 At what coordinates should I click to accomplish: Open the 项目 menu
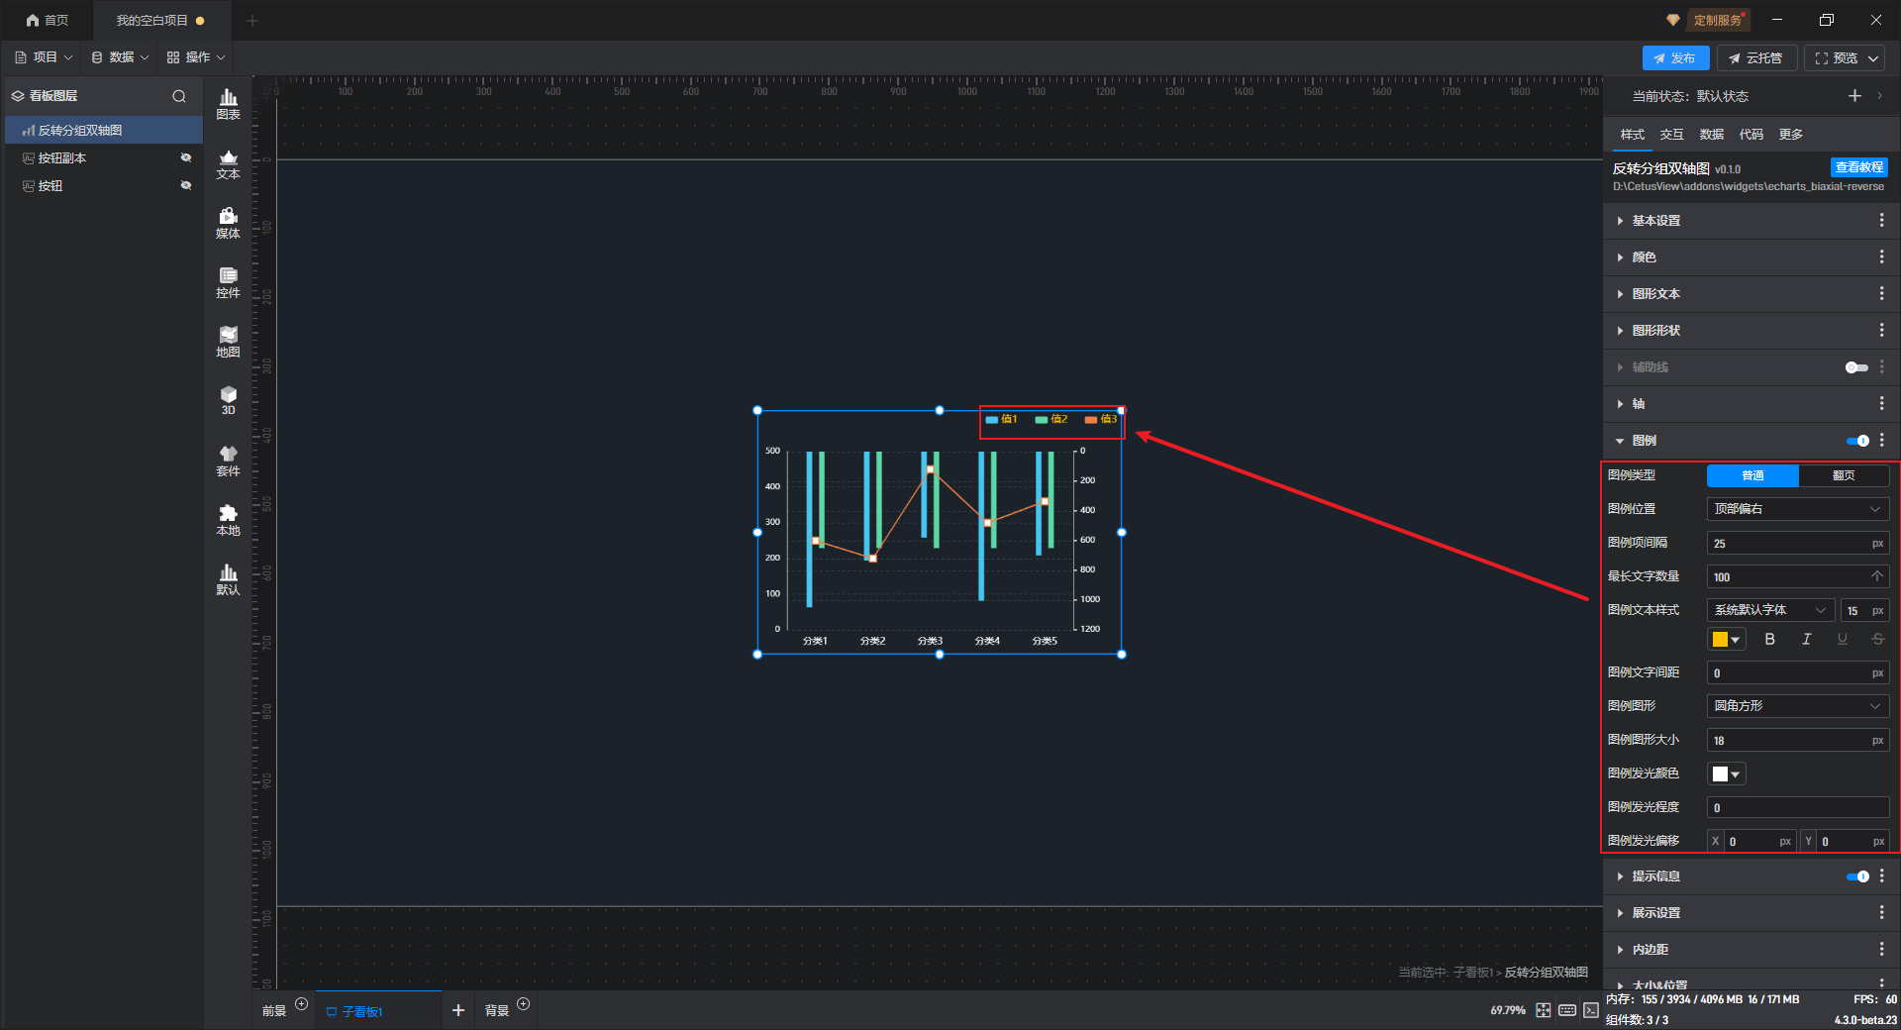tap(44, 57)
